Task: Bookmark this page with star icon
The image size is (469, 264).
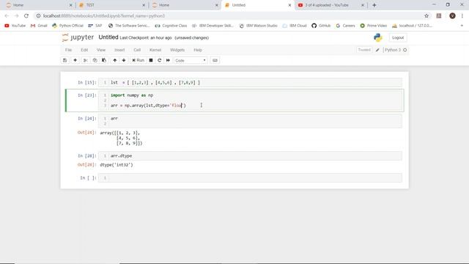Action: [426, 16]
